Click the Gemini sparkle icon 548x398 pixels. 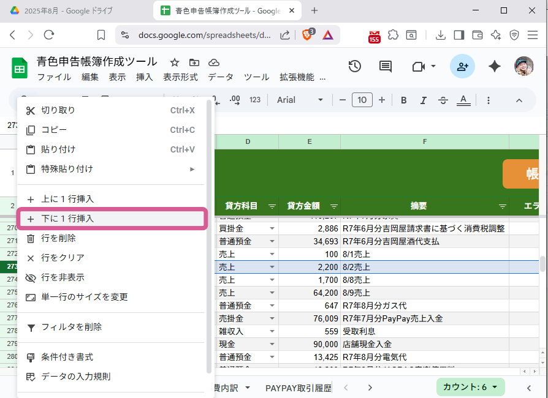click(x=494, y=67)
